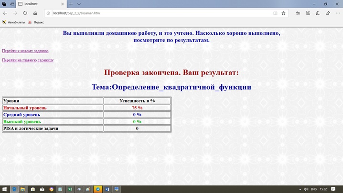This screenshot has width=343, height=193.
Task: Open reading view in address bar
Action: coord(275,13)
